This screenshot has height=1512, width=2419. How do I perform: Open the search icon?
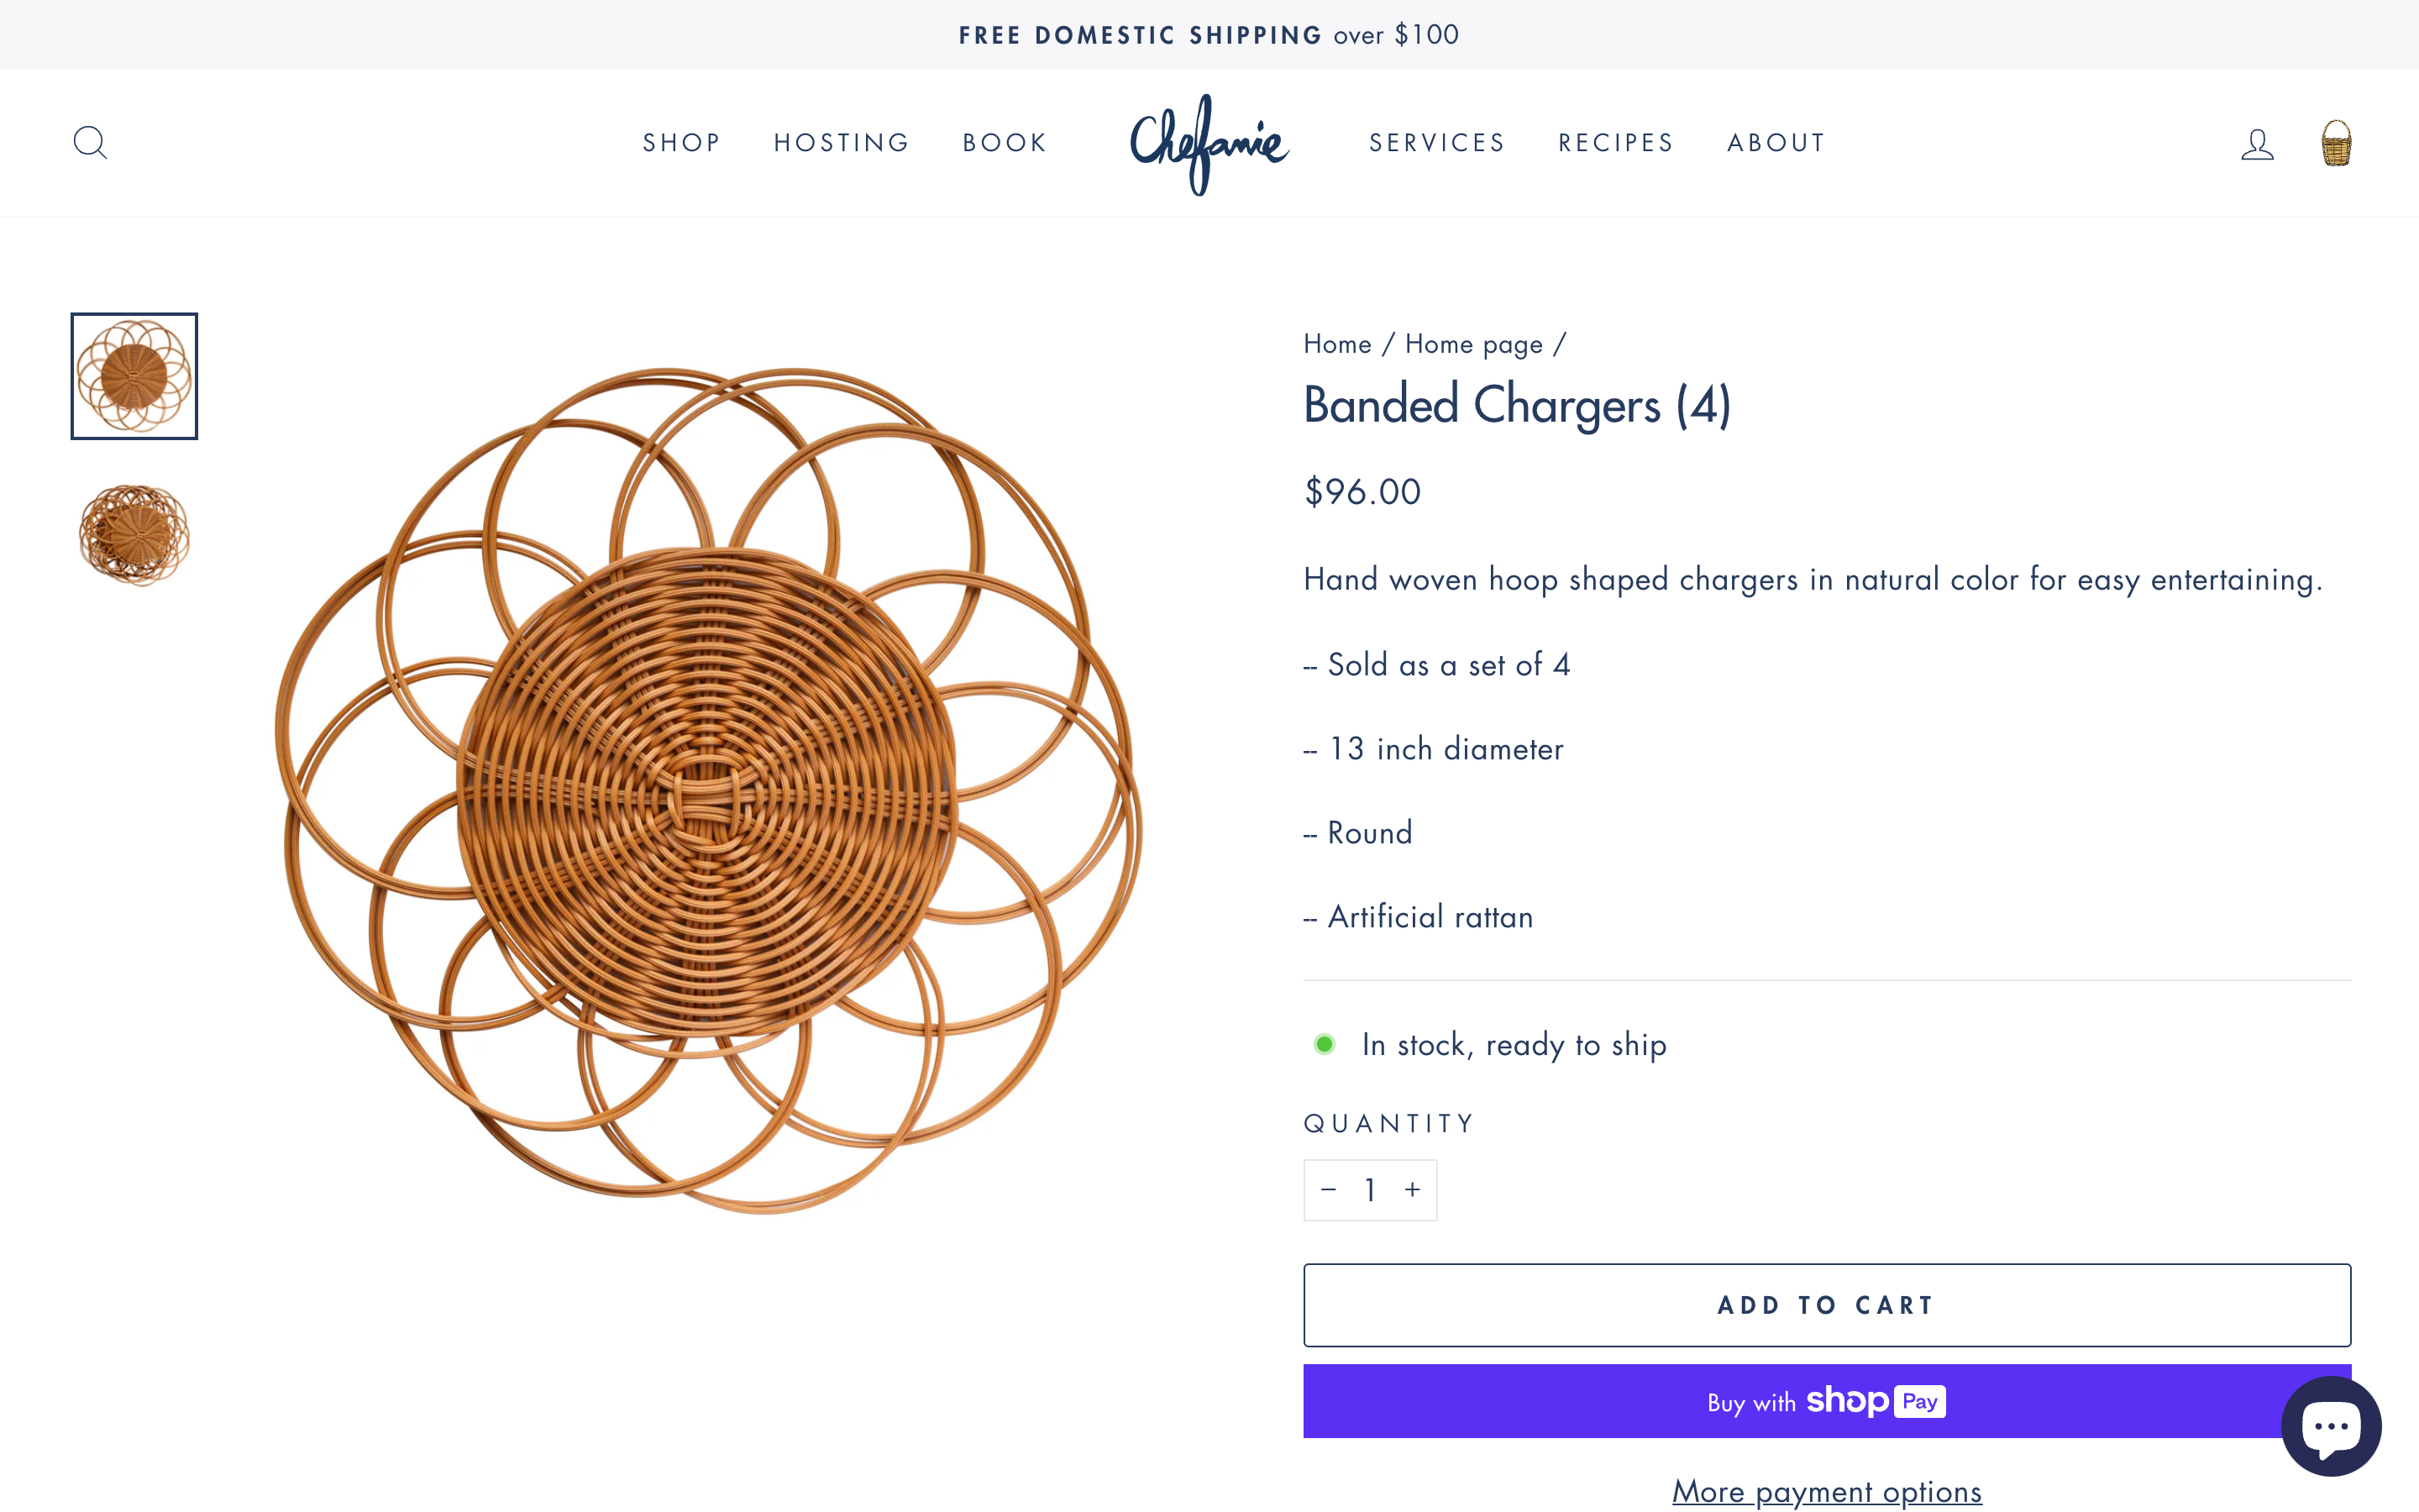(90, 142)
